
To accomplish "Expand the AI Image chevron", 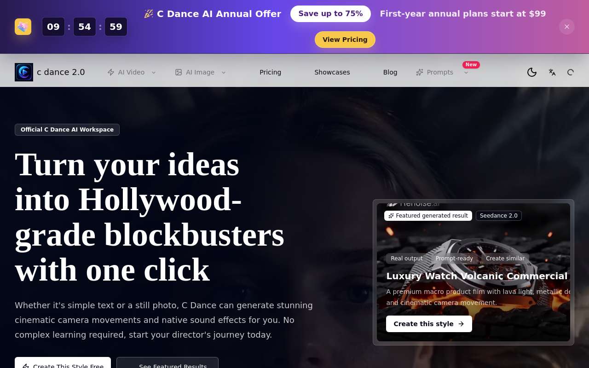I will 224,72.
